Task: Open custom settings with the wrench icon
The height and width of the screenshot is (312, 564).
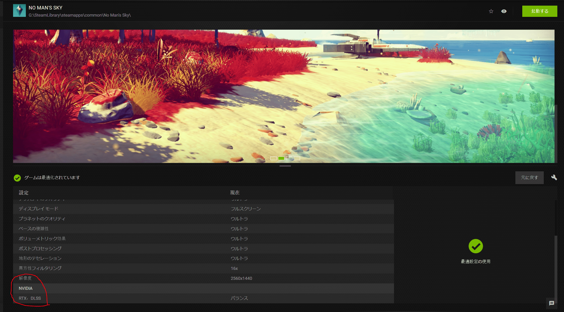Action: (x=554, y=177)
